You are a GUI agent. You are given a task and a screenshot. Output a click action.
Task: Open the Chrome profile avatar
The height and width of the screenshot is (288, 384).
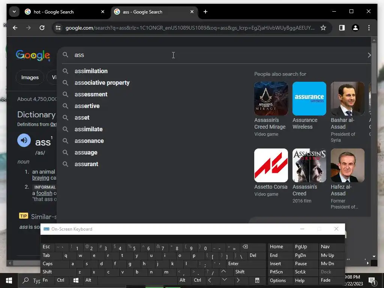pyautogui.click(x=355, y=28)
